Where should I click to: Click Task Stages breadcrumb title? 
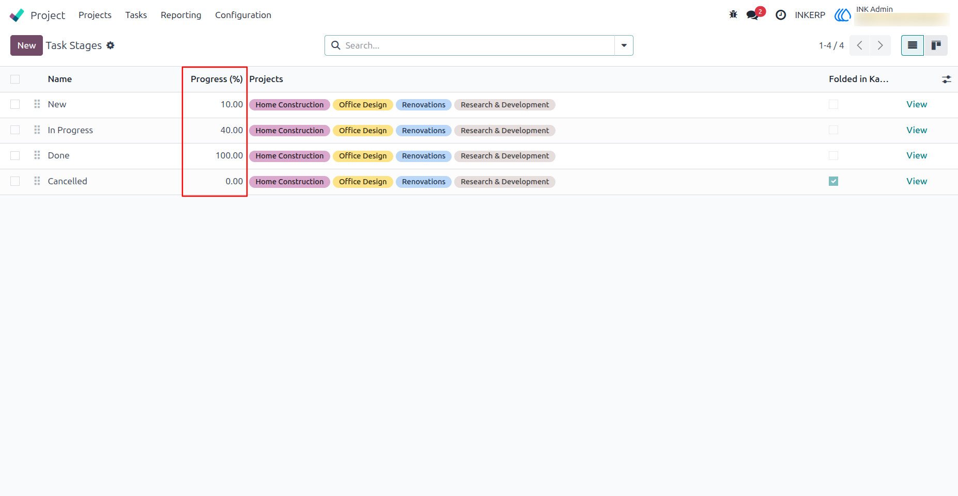74,45
